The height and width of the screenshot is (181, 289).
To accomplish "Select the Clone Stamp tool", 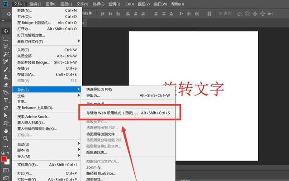I will tap(6, 77).
